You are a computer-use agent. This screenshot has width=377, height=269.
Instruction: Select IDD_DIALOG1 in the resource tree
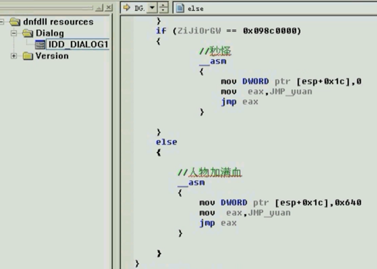(78, 44)
